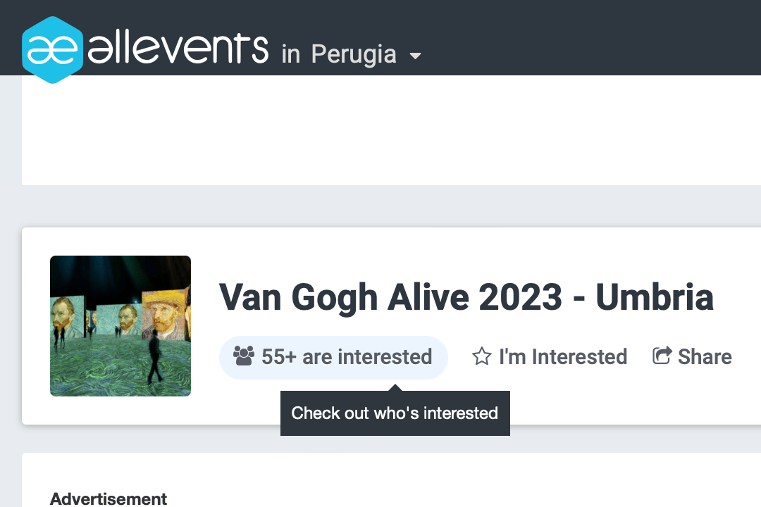Toggle the "I'm Interested" label

(562, 357)
